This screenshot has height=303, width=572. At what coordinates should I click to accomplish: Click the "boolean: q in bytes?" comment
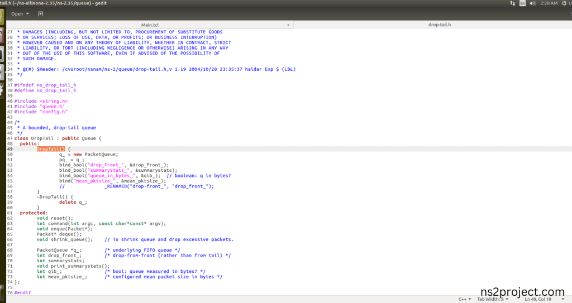tap(198, 175)
